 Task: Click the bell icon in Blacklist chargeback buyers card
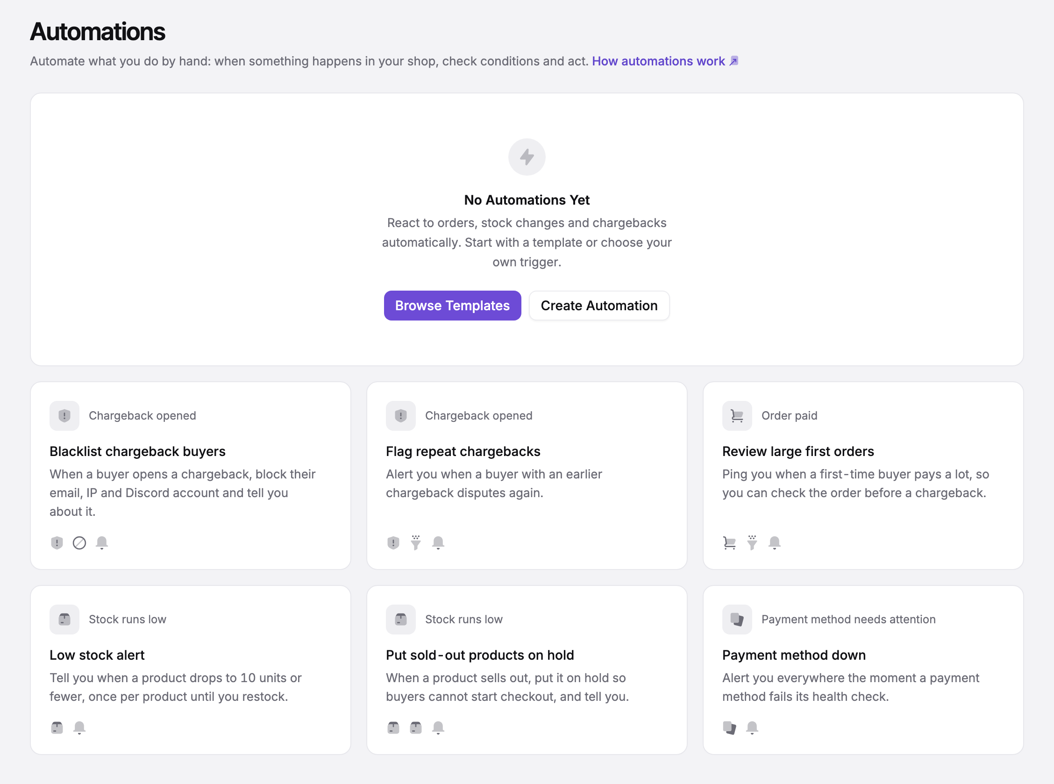point(101,542)
